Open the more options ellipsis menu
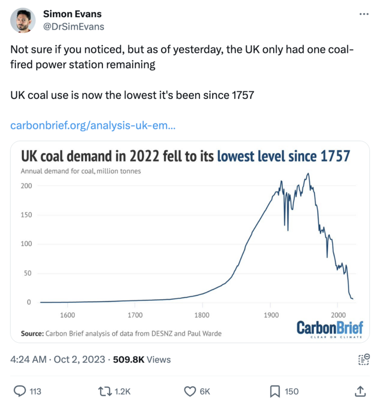The image size is (380, 406). (x=365, y=13)
